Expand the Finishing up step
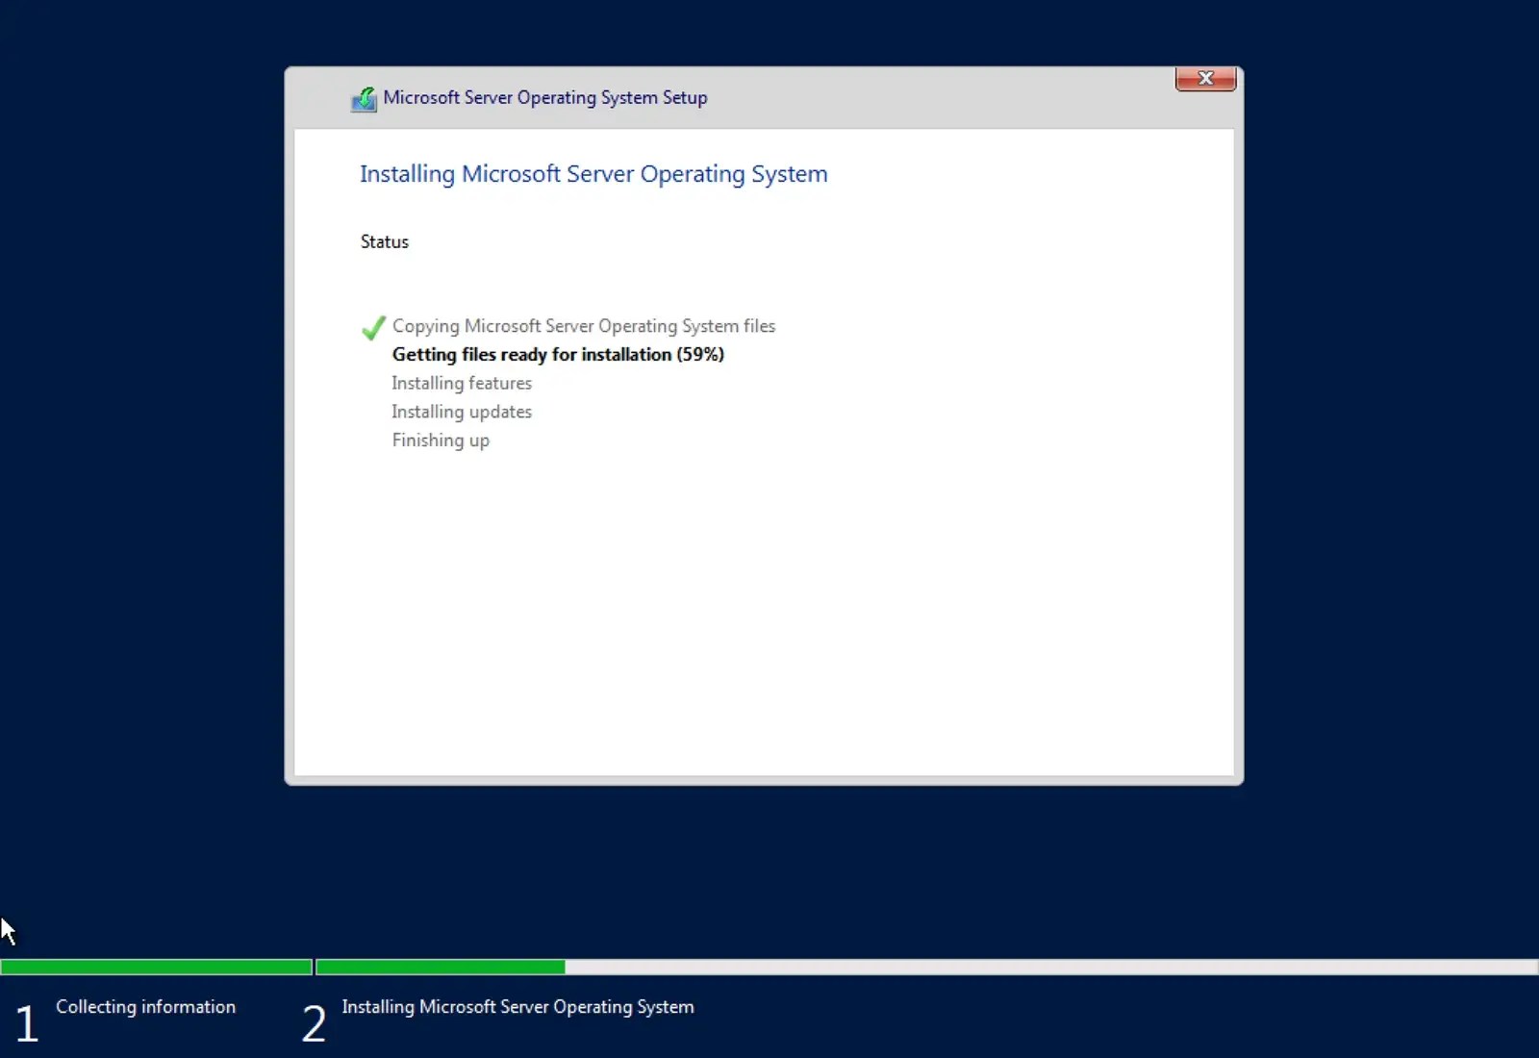Screen dimensions: 1539x1058 point(441,440)
